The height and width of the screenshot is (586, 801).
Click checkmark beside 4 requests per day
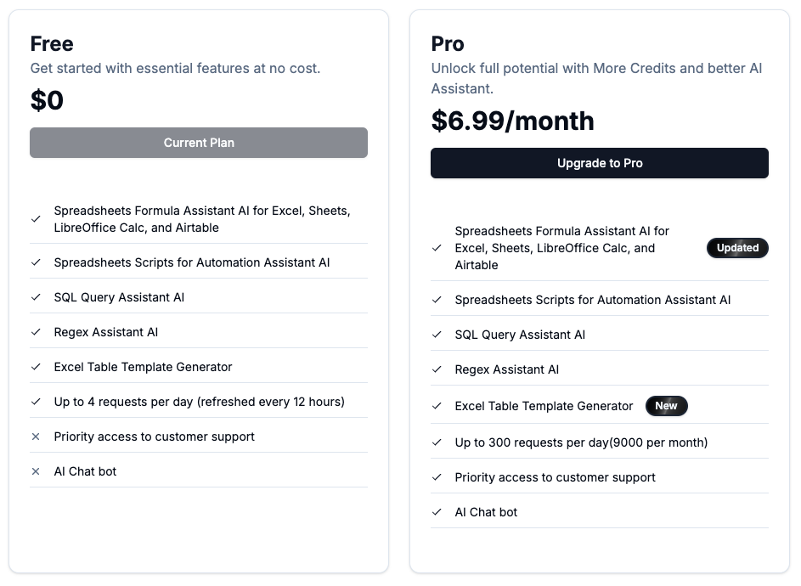36,402
